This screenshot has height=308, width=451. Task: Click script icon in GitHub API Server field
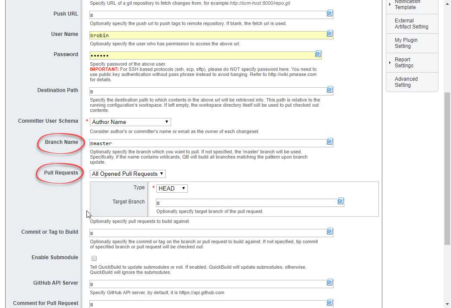(x=330, y=283)
